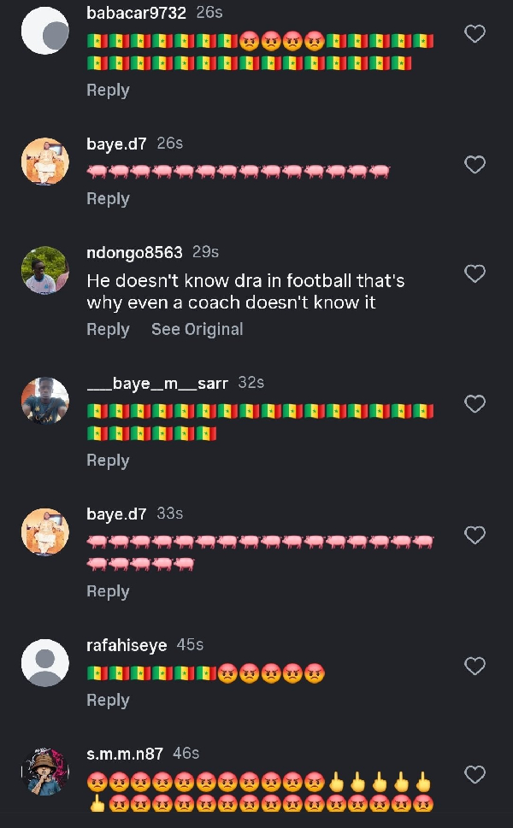Reply to baye.d7's 33s comment
Image resolution: width=513 pixels, height=828 pixels.
[x=108, y=591]
